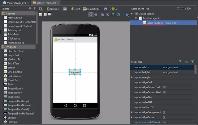The height and width of the screenshot is (125, 198).
Task: Click the design view settings gear
Action: (x=127, y=15)
